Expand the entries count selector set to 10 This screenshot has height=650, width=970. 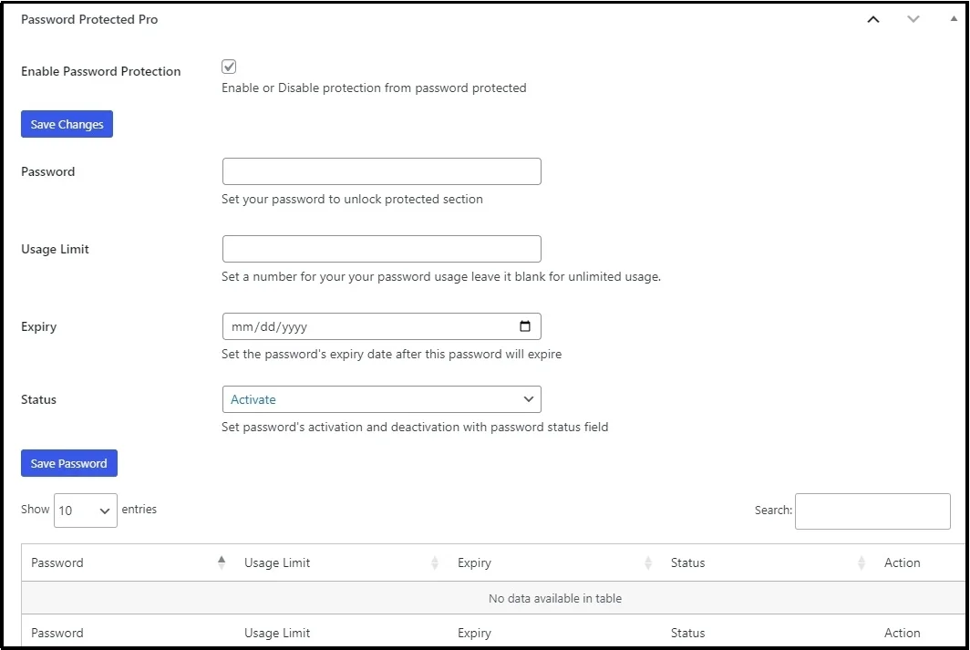click(85, 511)
